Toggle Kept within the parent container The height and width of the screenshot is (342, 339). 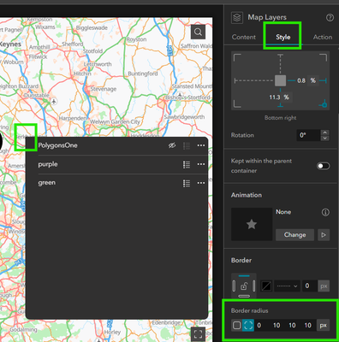[323, 166]
